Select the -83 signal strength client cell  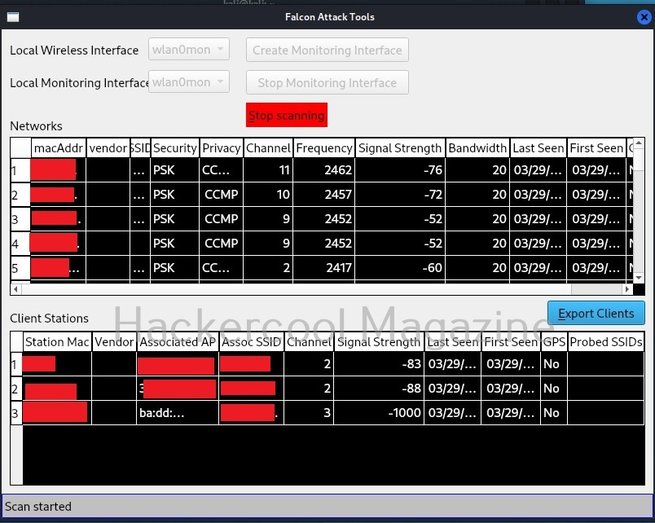[x=379, y=364]
